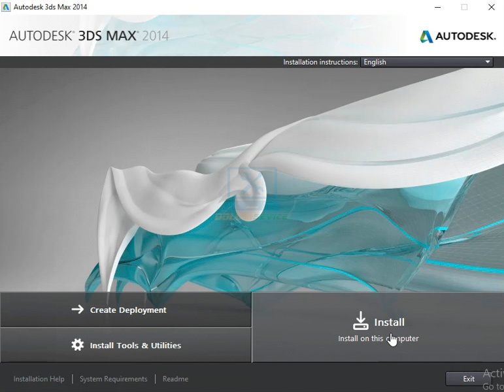This screenshot has height=392, width=504.
Task: Start Install on this computer
Action: [378, 327]
